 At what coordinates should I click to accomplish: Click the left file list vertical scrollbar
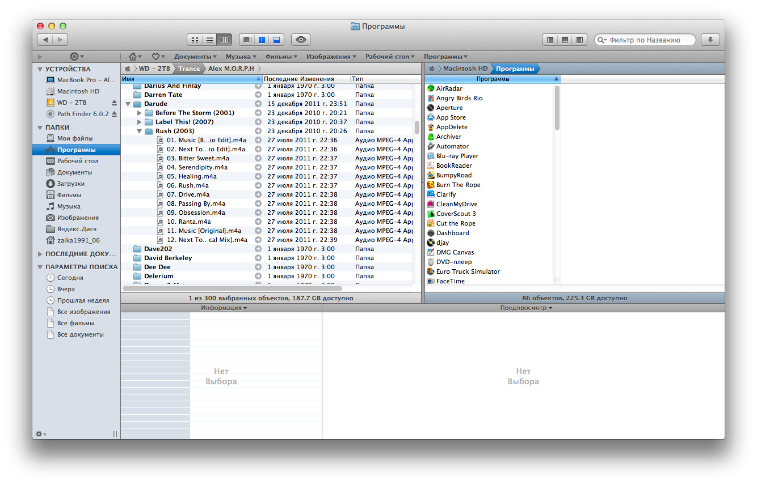[417, 127]
